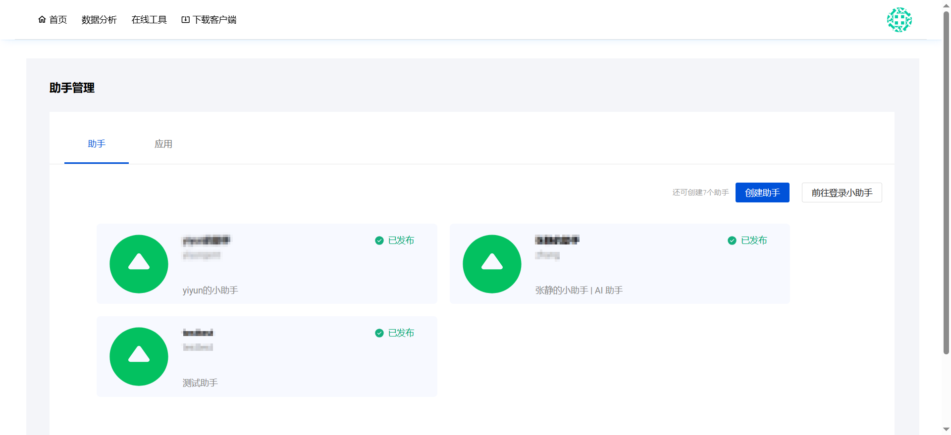Open 在线工具 in the navigation bar
The width and height of the screenshot is (951, 435).
(x=149, y=20)
